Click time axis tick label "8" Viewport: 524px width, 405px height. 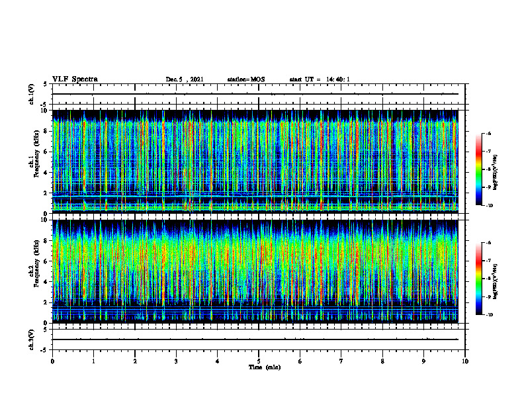pyautogui.click(x=382, y=361)
